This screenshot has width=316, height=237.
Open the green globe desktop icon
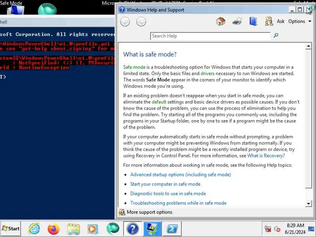[47, 9]
